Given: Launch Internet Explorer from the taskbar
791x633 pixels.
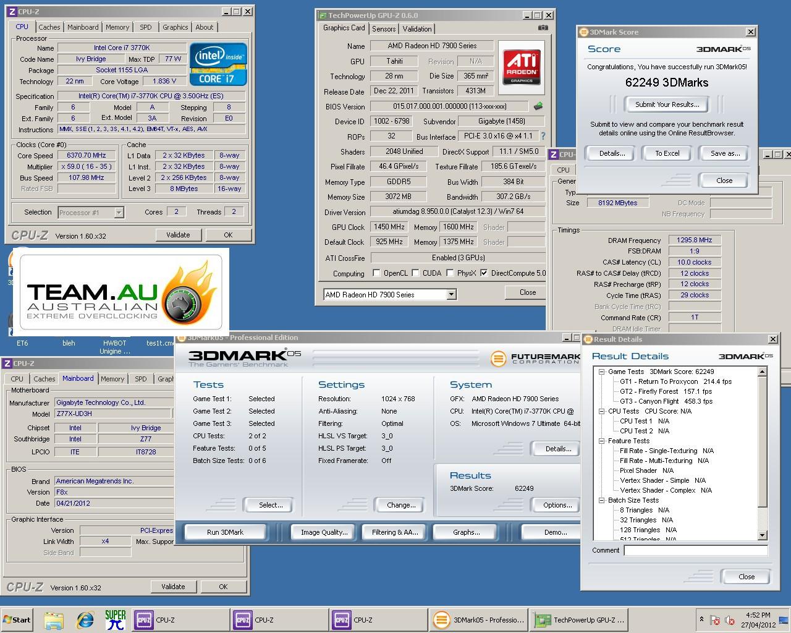Looking at the screenshot, I should pos(85,619).
